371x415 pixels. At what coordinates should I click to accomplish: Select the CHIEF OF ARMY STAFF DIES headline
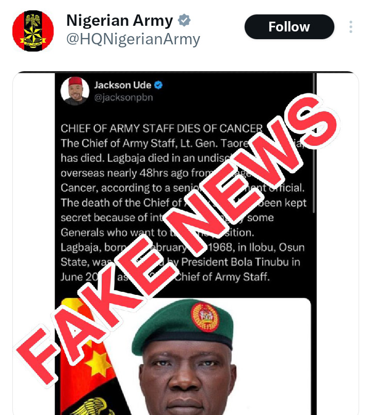click(162, 129)
